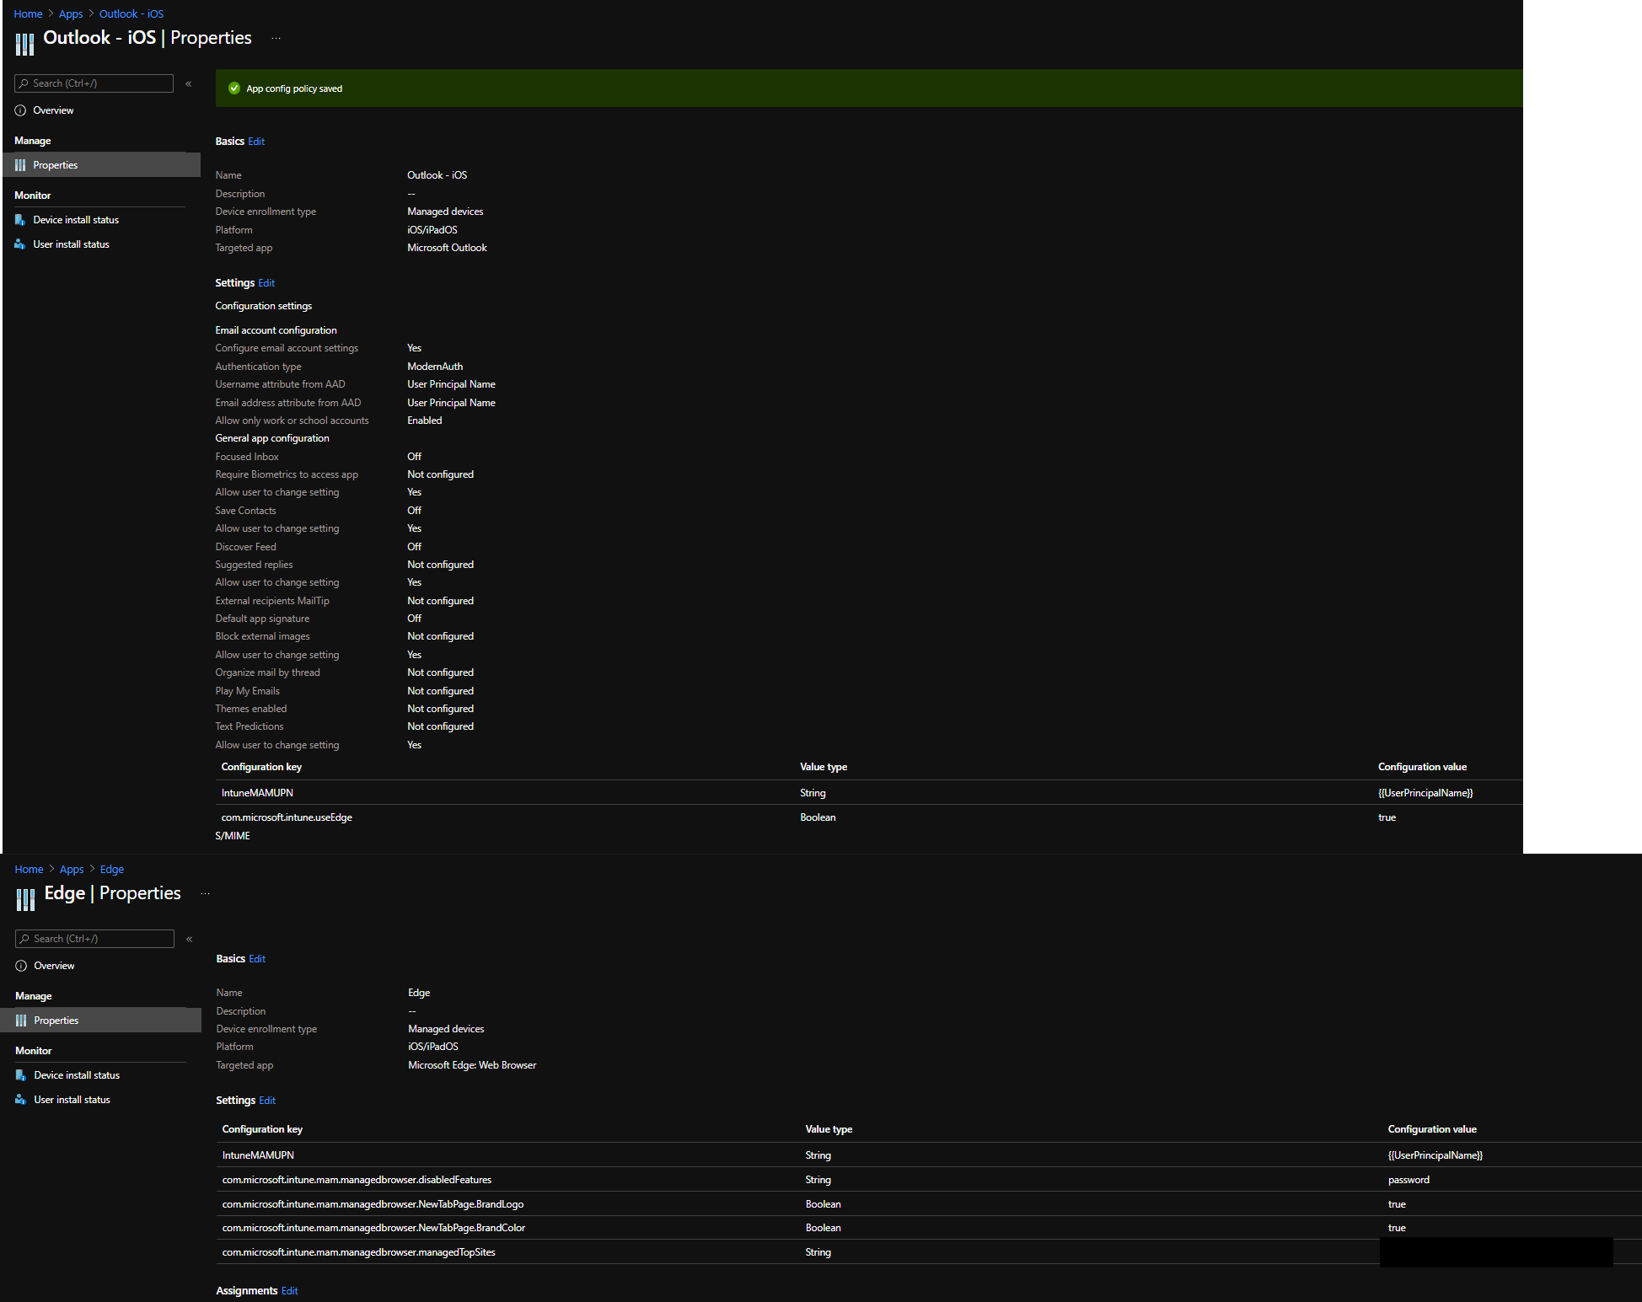Collapse the Outlook sidebar with the double chevron
1642x1302 pixels.
189,83
